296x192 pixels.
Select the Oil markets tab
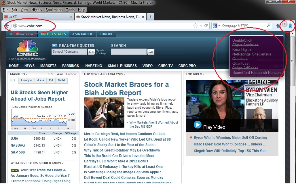[x=51, y=80]
